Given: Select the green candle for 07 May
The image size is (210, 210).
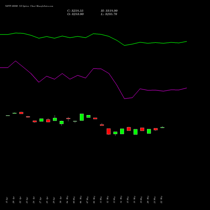Looking at the screenshot, I should click(x=89, y=116).
